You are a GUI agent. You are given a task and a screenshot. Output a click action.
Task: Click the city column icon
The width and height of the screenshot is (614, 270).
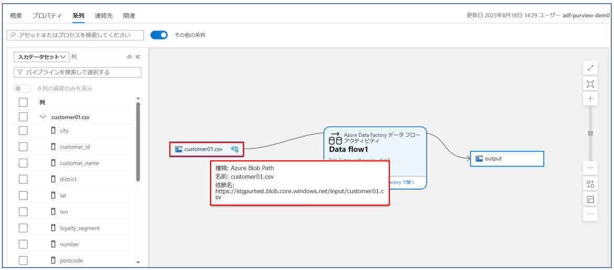pyautogui.click(x=54, y=130)
